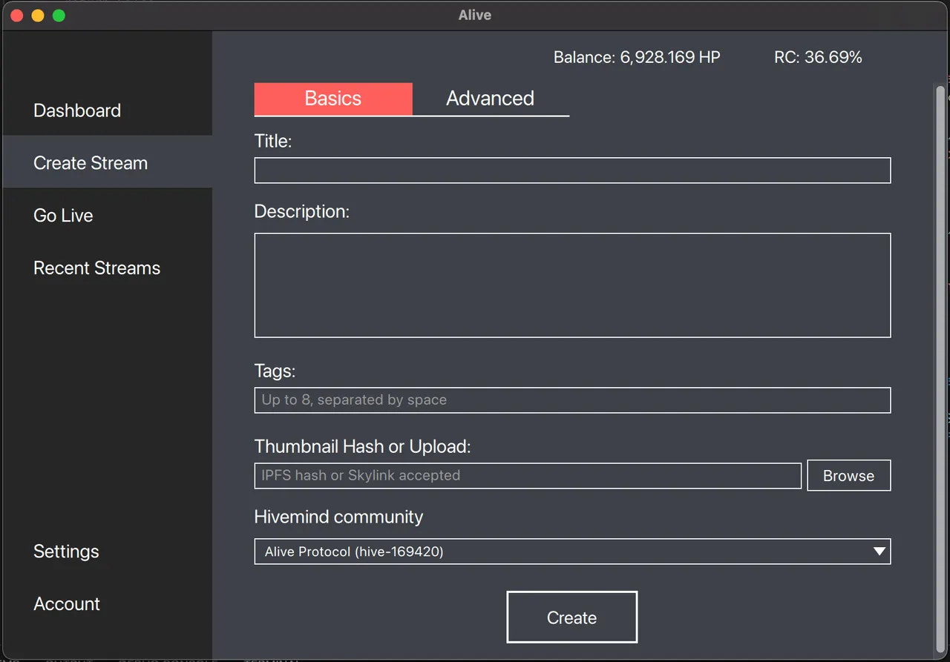950x662 pixels.
Task: Focus the Description text area
Action: [572, 285]
